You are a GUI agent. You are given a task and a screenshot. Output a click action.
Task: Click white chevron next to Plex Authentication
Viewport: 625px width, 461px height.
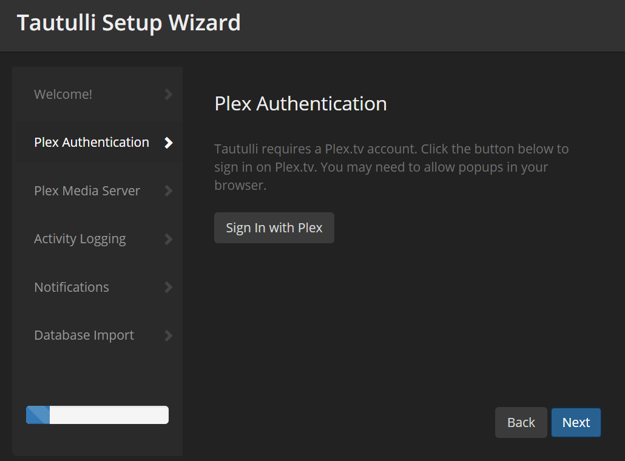click(x=169, y=143)
